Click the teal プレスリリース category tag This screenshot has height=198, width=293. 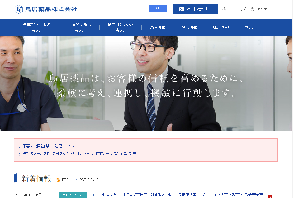(x=73, y=195)
